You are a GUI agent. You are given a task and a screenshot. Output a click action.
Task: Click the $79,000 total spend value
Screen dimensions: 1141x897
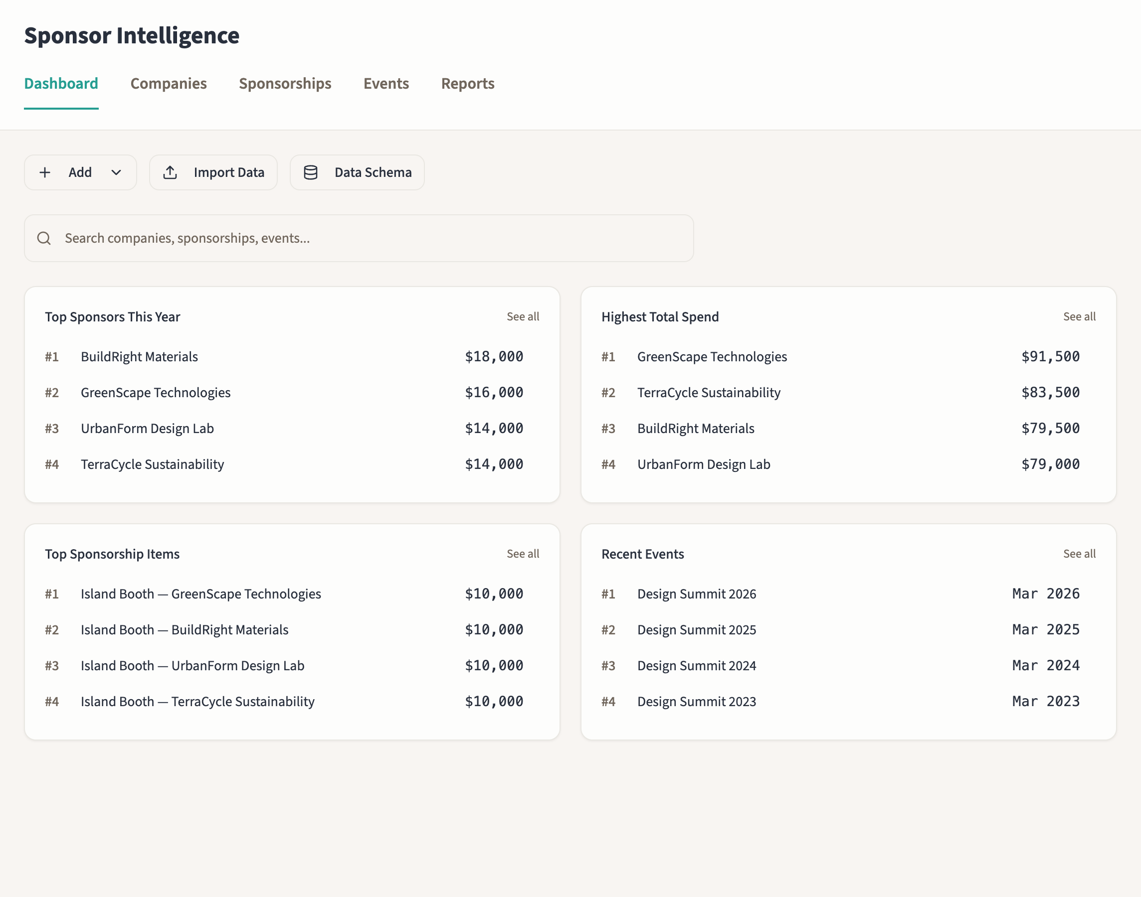(x=1051, y=464)
